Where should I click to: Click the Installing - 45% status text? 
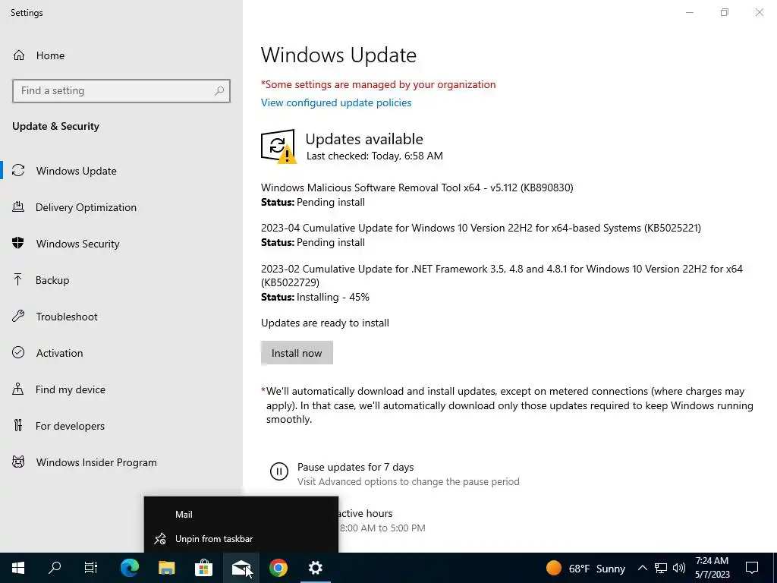coord(333,297)
